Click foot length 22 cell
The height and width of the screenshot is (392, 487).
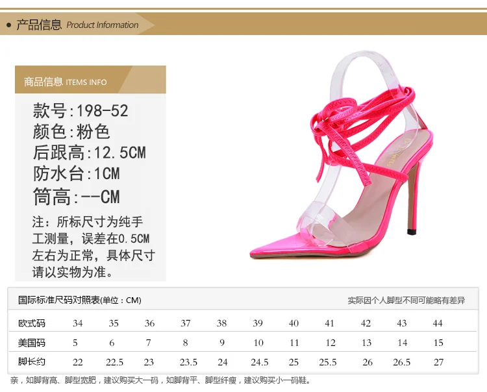(x=78, y=362)
